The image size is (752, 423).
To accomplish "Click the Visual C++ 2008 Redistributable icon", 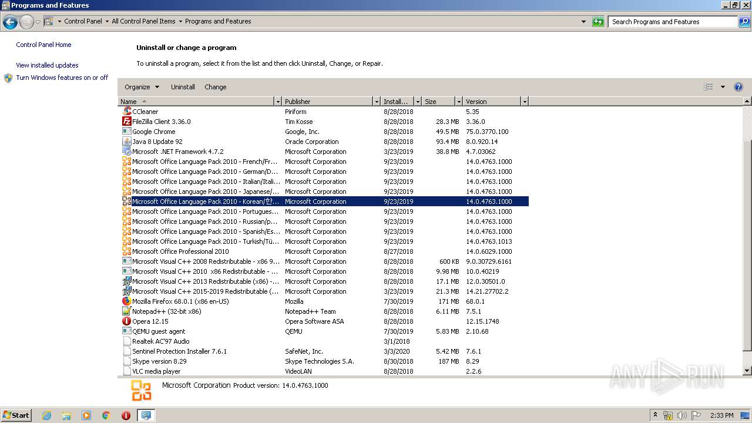I will pyautogui.click(x=127, y=261).
